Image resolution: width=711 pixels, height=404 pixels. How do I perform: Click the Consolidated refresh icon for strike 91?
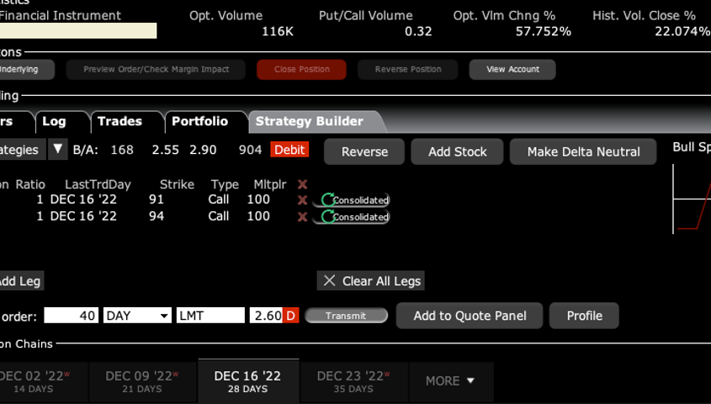[x=327, y=200]
